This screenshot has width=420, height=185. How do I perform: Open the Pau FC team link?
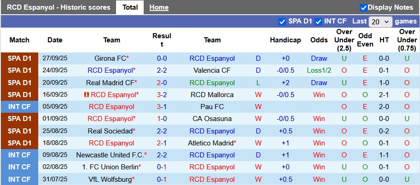pyautogui.click(x=212, y=107)
